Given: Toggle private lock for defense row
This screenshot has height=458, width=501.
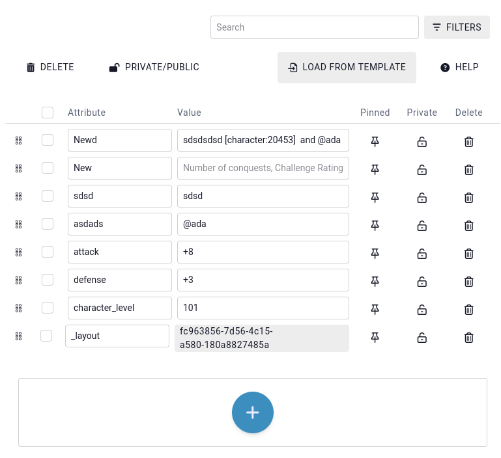Looking at the screenshot, I should pos(422,280).
